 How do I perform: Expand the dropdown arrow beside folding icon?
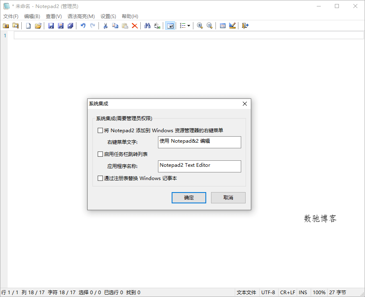189,26
